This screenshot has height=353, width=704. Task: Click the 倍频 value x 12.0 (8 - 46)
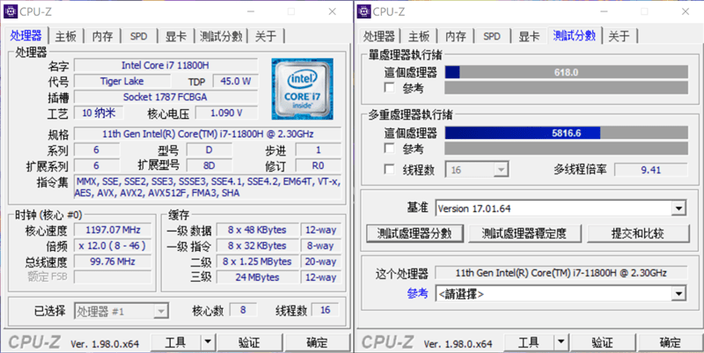point(113,246)
